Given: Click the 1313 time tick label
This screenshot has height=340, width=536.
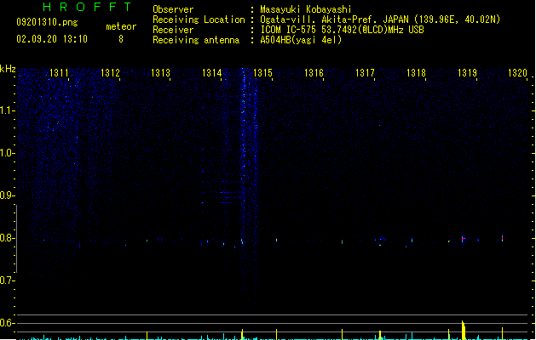Looking at the screenshot, I should (161, 73).
